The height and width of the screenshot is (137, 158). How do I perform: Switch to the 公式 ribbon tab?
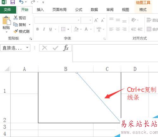79,10
